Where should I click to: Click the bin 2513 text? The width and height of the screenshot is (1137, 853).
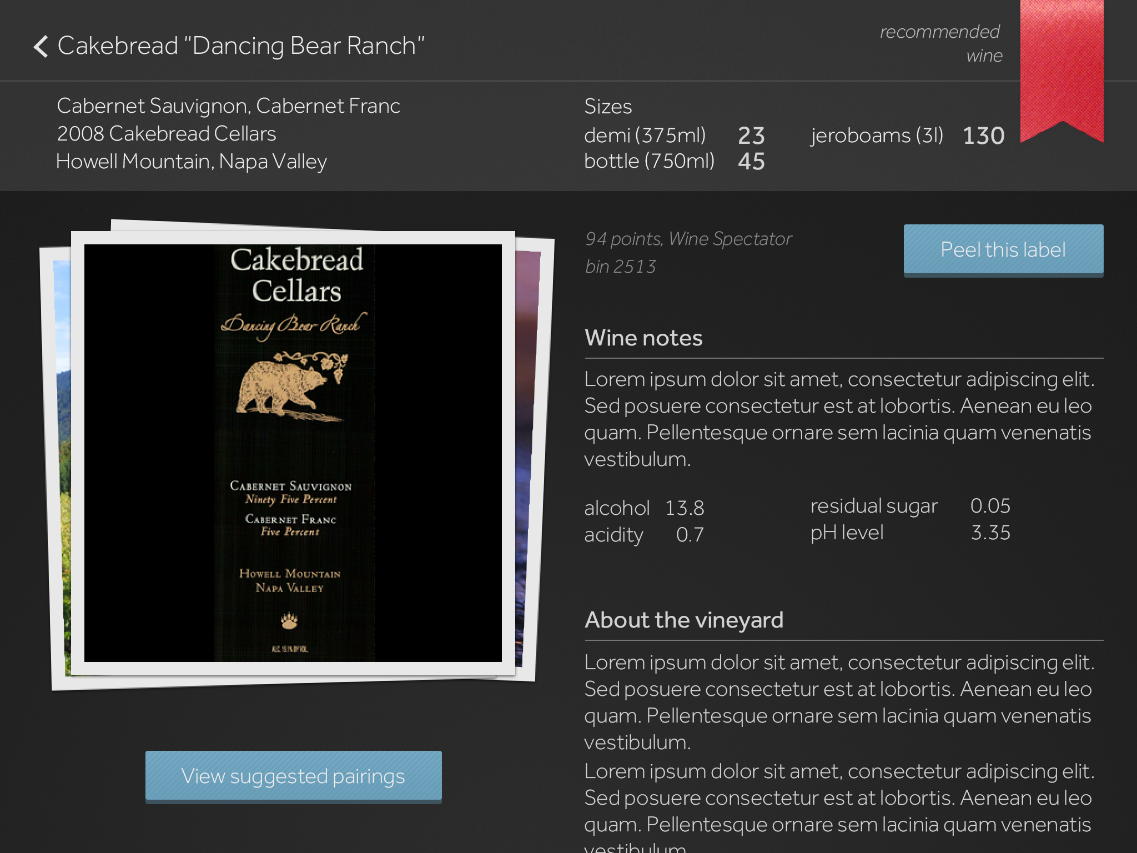click(x=620, y=267)
